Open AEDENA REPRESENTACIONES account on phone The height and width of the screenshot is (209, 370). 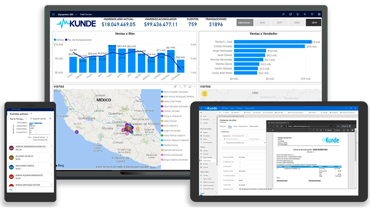(x=31, y=148)
